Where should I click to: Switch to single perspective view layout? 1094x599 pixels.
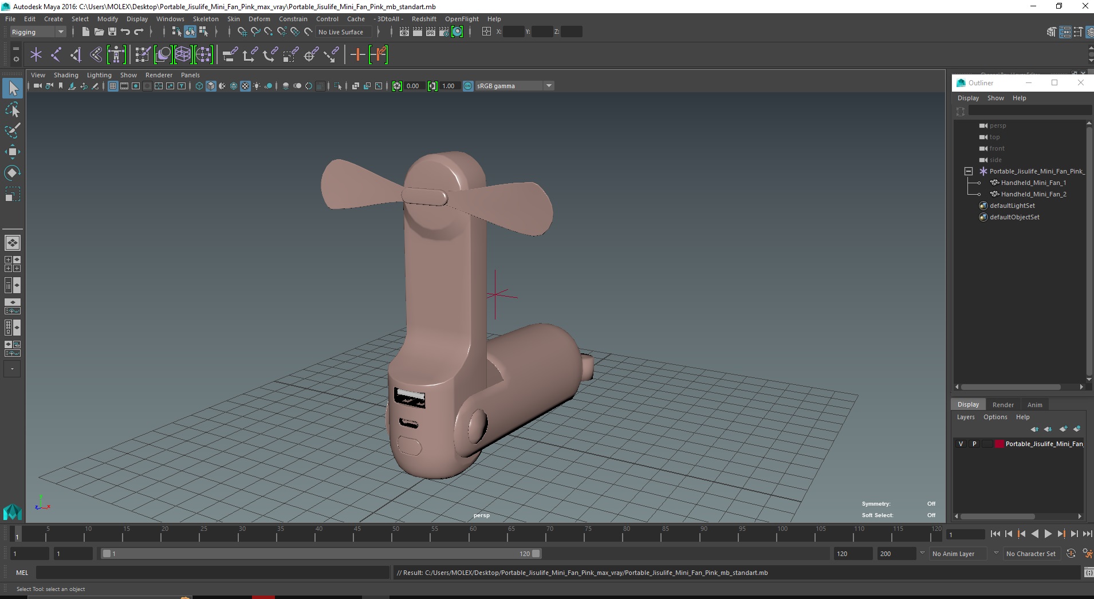13,243
